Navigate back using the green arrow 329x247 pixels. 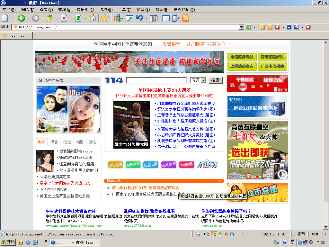22,18
